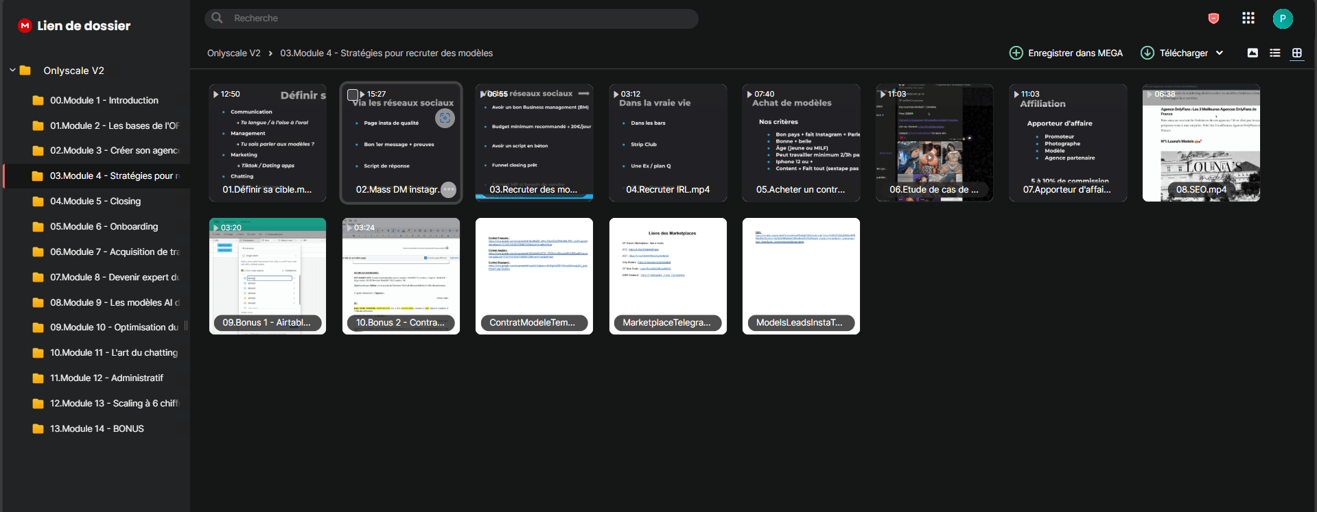1317x512 pixels.
Task: Open the preview icon on 02.Mass DM card
Action: (x=445, y=118)
